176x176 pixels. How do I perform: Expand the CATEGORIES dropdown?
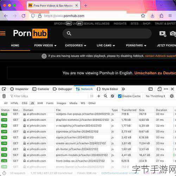pyautogui.click(x=76, y=45)
